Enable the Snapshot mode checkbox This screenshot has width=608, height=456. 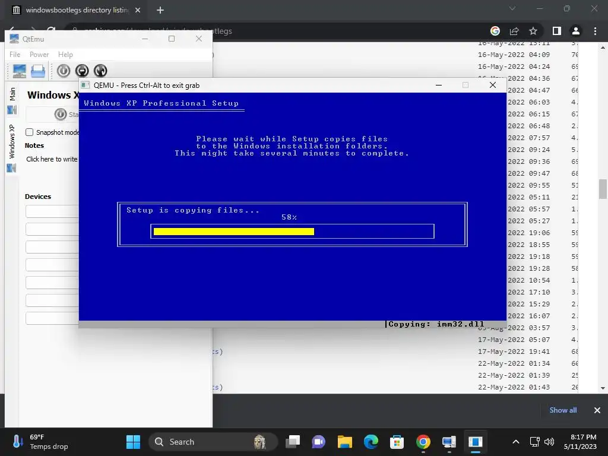[30, 132]
